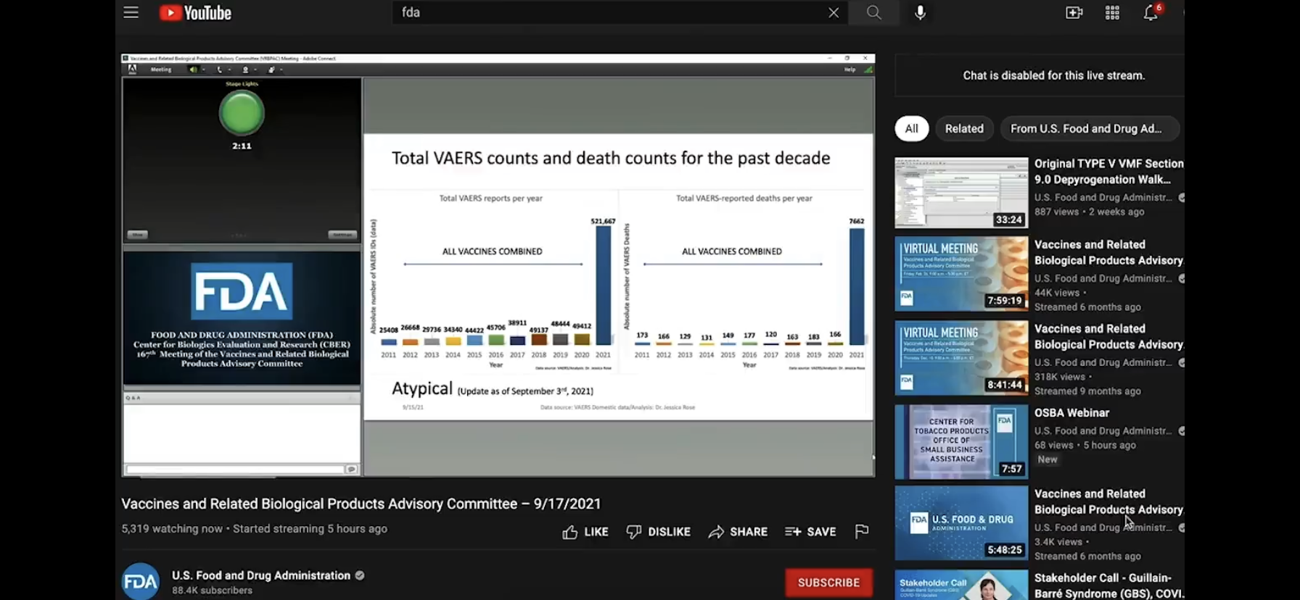The image size is (1300, 600).
Task: Subscribe to U.S. Food and Drug Administration
Action: [x=828, y=583]
